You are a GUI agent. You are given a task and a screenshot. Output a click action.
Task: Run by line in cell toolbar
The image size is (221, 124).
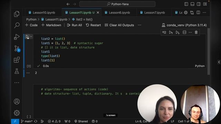coord(164,32)
